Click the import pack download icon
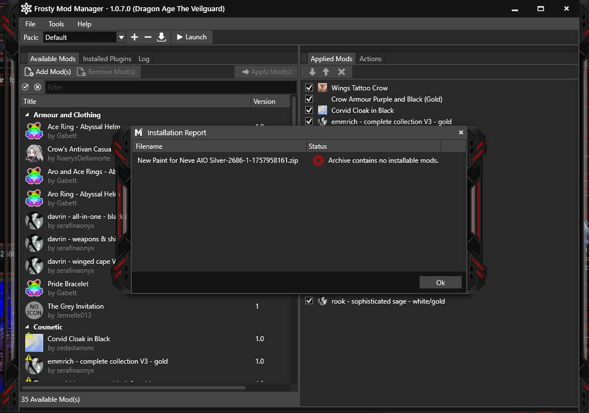The image size is (589, 413). [162, 37]
